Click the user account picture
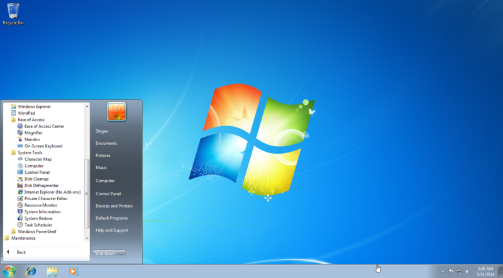503x278 pixels. (x=116, y=112)
